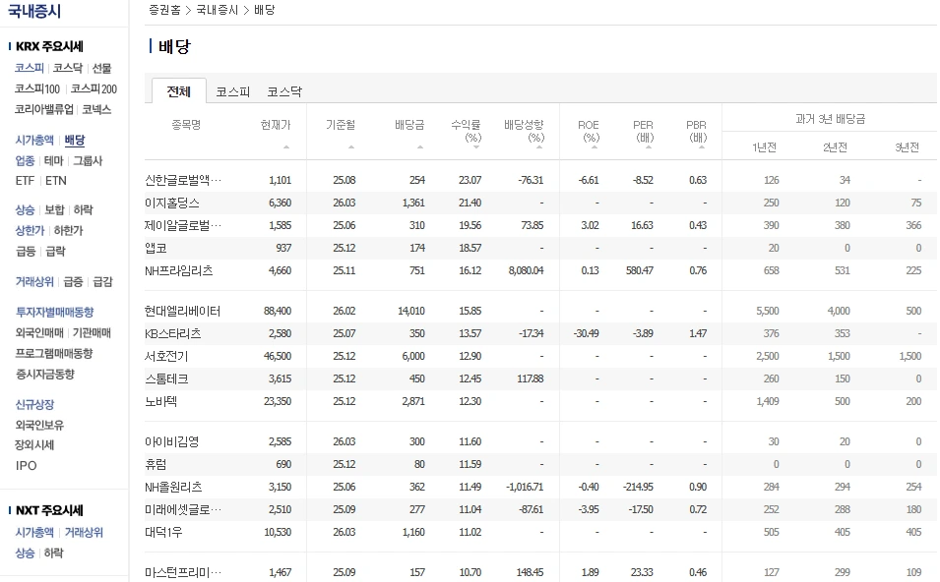Image resolution: width=940 pixels, height=582 pixels.
Task: Switch to the 코스닥 tab
Action: coord(284,91)
